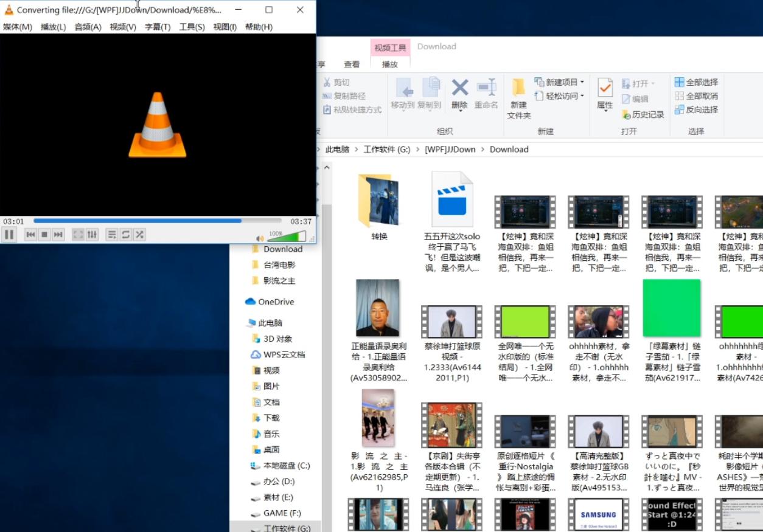The height and width of the screenshot is (532, 763).
Task: Mute audio using the speaker icon
Action: click(x=260, y=238)
